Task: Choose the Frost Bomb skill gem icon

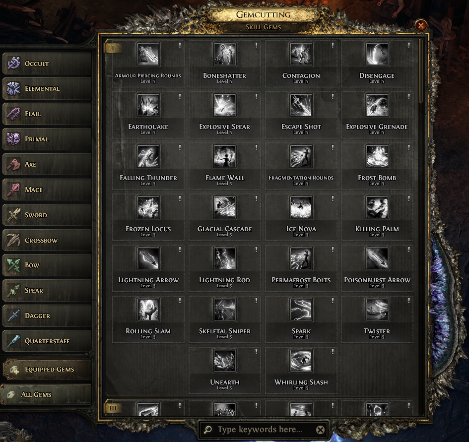Action: point(378,156)
